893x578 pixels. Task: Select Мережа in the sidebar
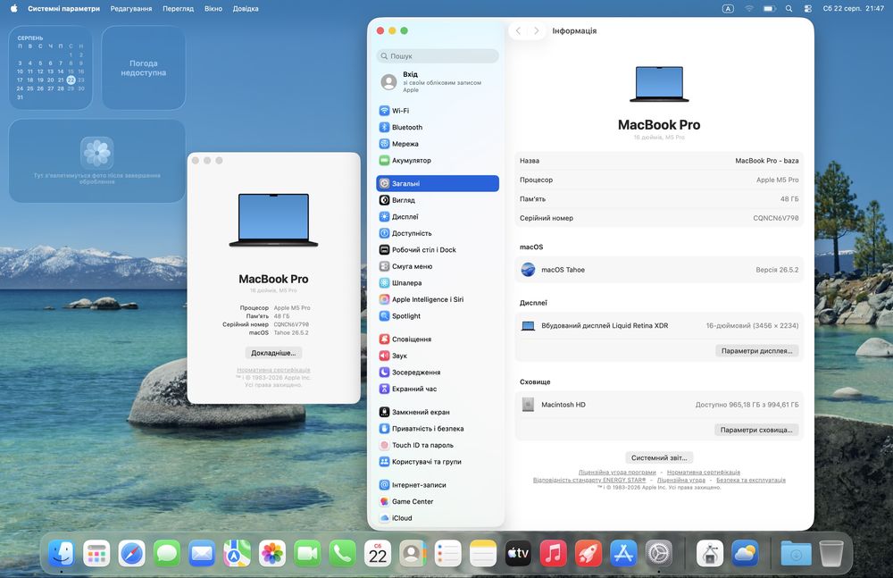click(438, 144)
